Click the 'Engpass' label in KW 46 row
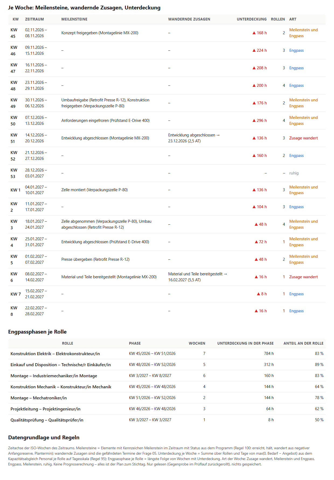The width and height of the screenshot is (334, 480). click(296, 50)
